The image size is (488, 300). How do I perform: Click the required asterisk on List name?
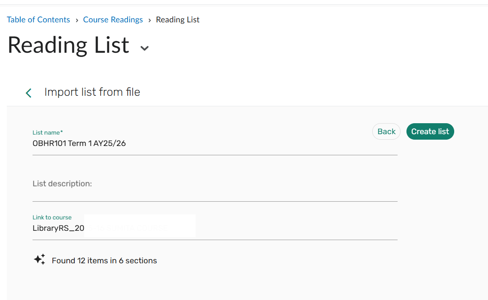pyautogui.click(x=62, y=132)
